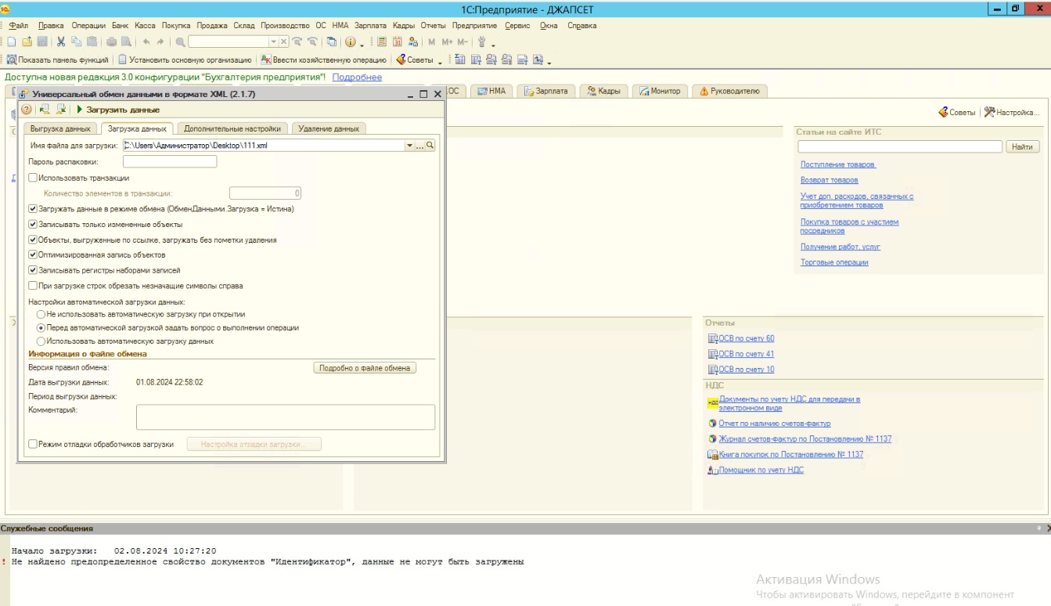The width and height of the screenshot is (1051, 606).
Task: Expand the Советы toolbar dropdown arrow
Action: tap(440, 60)
